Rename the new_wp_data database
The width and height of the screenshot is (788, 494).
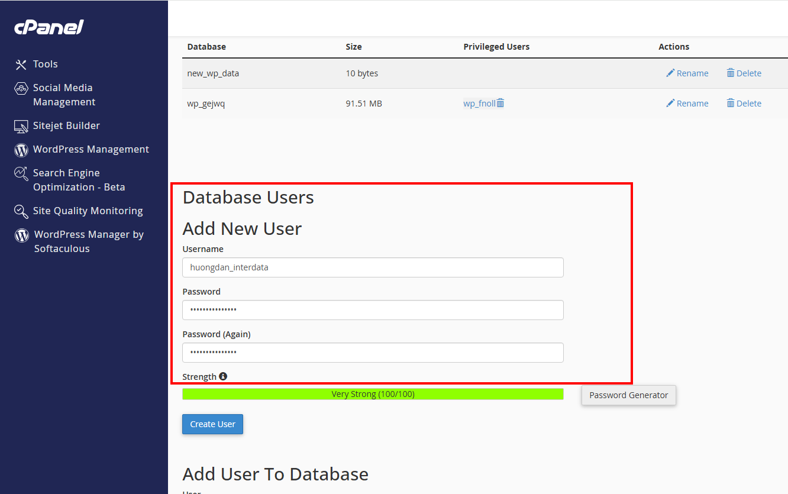coord(687,73)
